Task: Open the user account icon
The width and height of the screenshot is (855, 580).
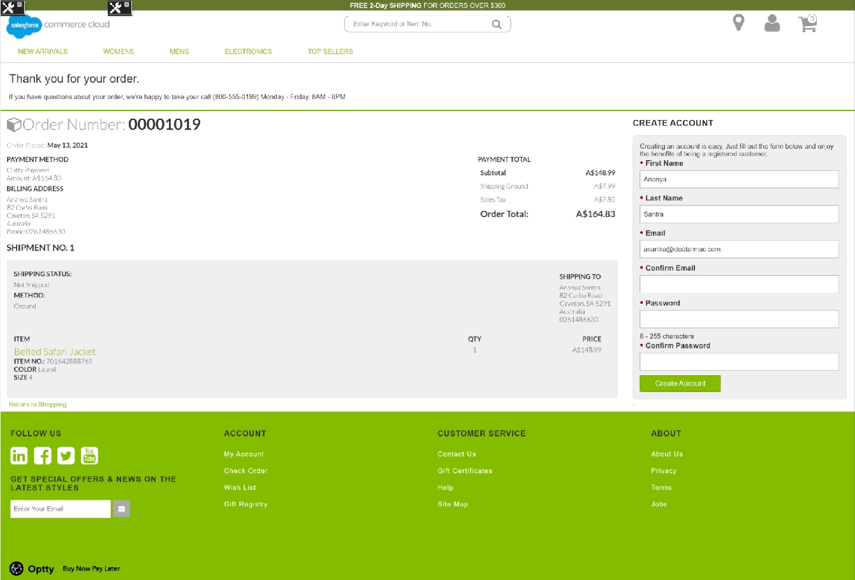Action: [x=772, y=23]
